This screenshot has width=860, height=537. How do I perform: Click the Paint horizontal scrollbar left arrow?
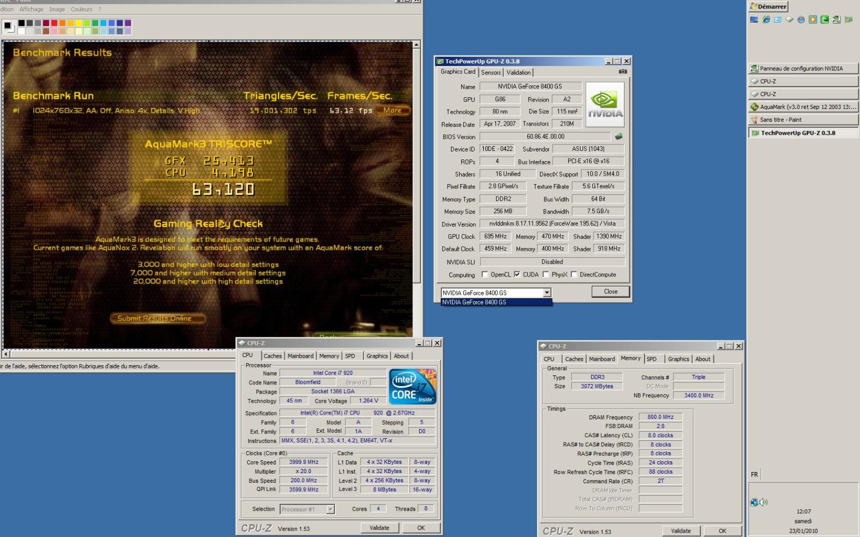[x=6, y=354]
